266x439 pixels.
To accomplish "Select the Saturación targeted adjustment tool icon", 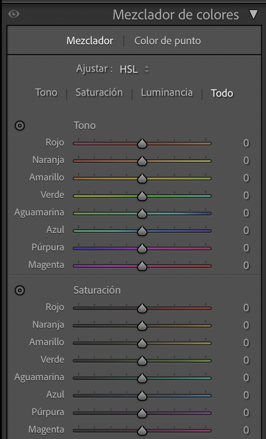I will coord(20,290).
